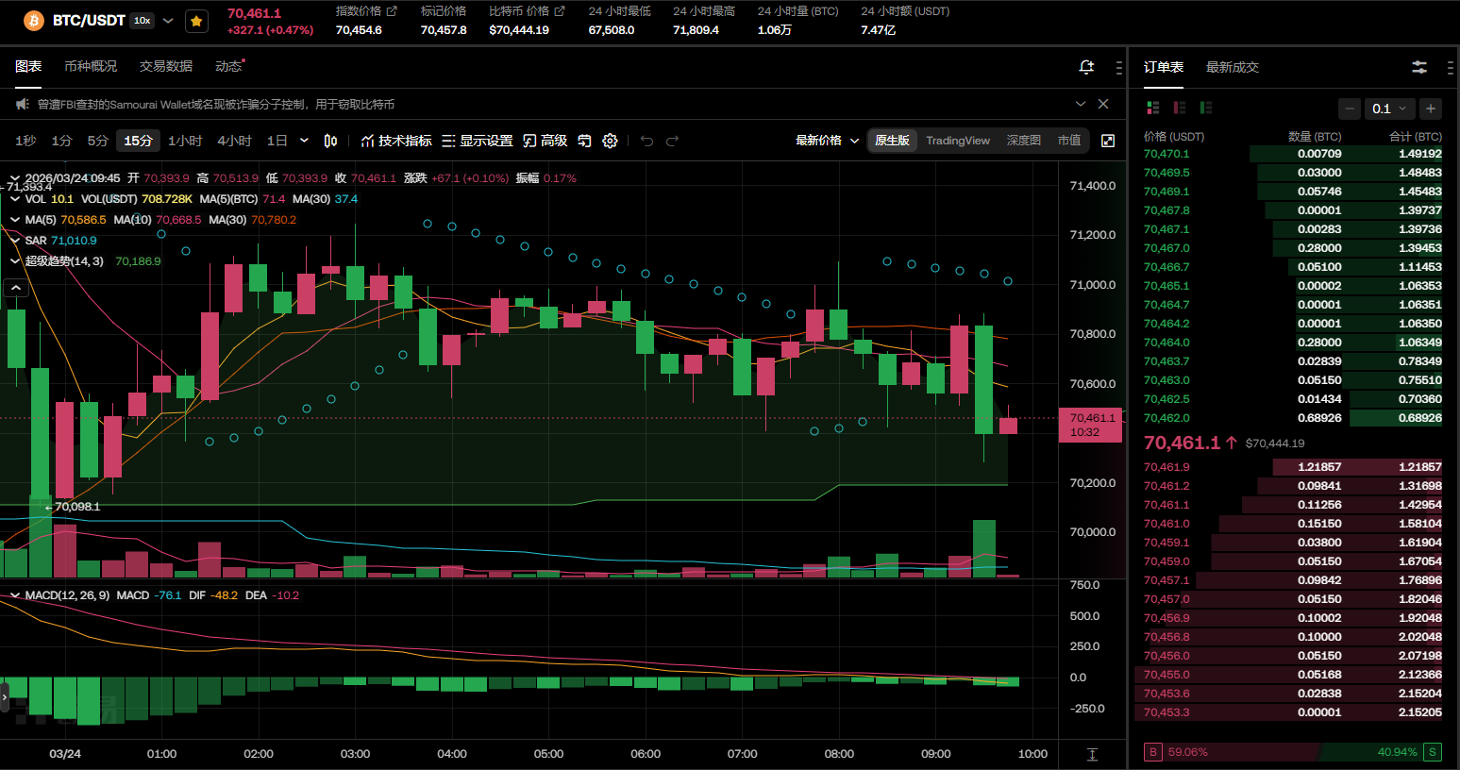Viewport: 1460px width, 770px height.
Task: Open the 0.1 price precision dropdown
Action: coord(1389,109)
